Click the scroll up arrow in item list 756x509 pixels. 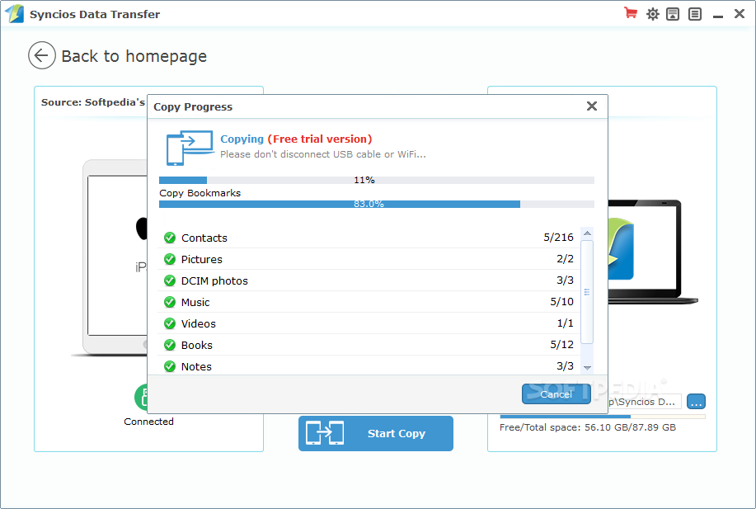(x=587, y=233)
